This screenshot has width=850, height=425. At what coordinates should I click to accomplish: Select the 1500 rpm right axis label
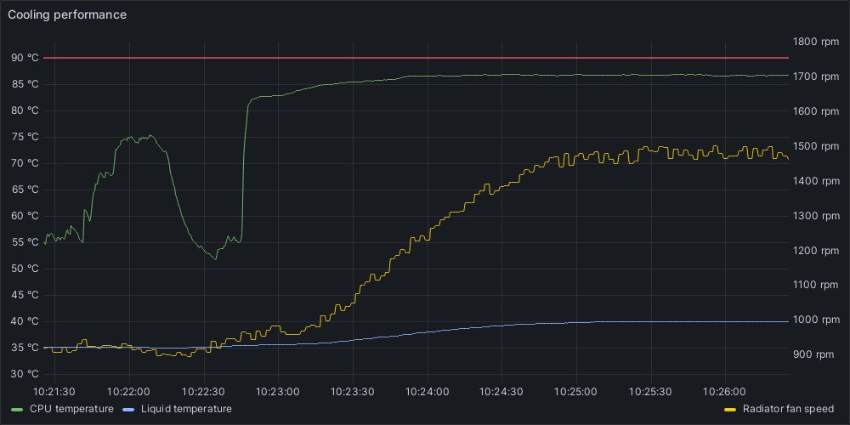click(x=815, y=146)
